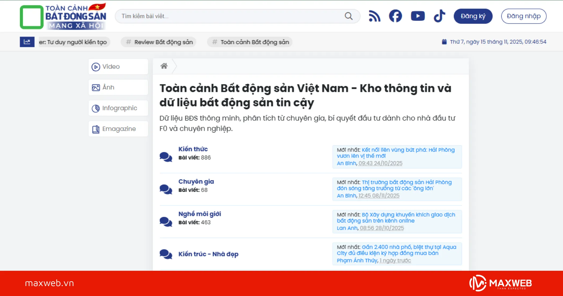The width and height of the screenshot is (563, 296).
Task: Click the trending chart icon near hashtags
Action: coord(27,42)
